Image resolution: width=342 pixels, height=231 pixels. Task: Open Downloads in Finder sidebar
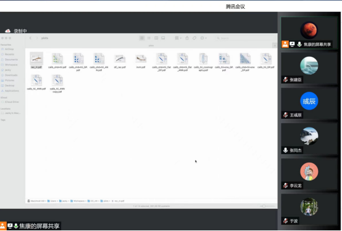[x=9, y=75]
